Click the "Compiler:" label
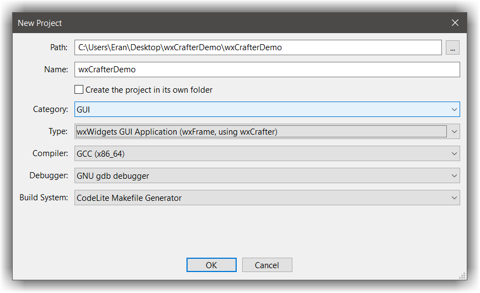 click(50, 153)
